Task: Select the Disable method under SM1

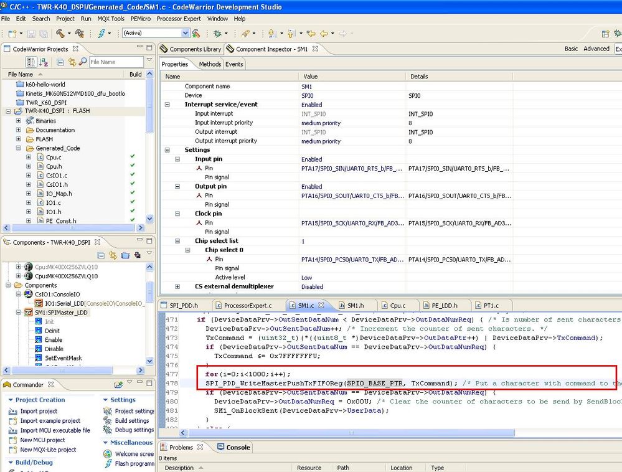Action: [x=54, y=349]
